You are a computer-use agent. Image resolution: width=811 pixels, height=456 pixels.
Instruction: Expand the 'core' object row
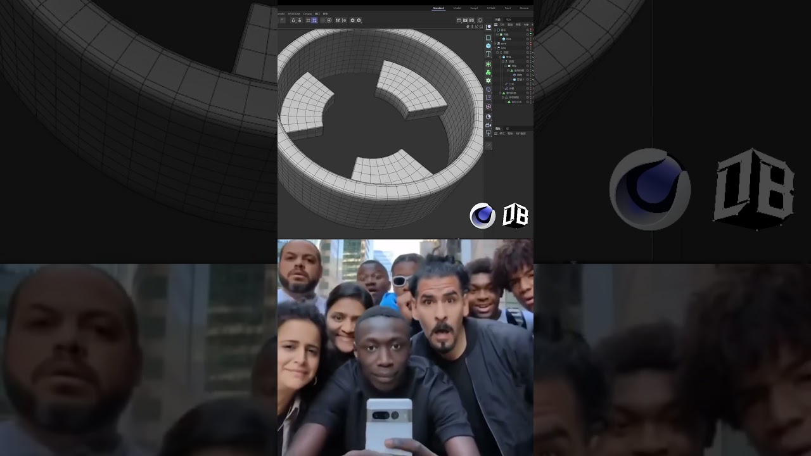pos(495,44)
